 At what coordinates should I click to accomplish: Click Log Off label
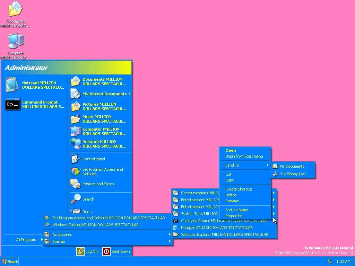92,251
